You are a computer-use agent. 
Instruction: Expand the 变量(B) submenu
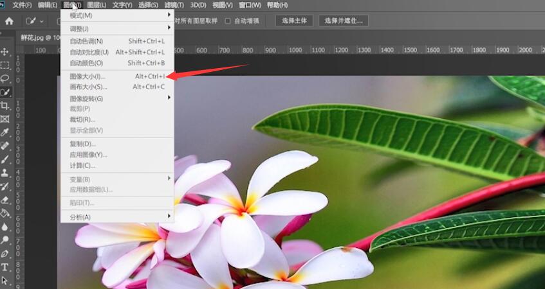pyautogui.click(x=118, y=179)
